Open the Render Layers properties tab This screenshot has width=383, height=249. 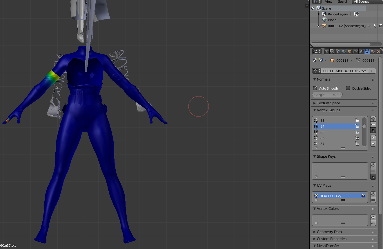(x=333, y=51)
